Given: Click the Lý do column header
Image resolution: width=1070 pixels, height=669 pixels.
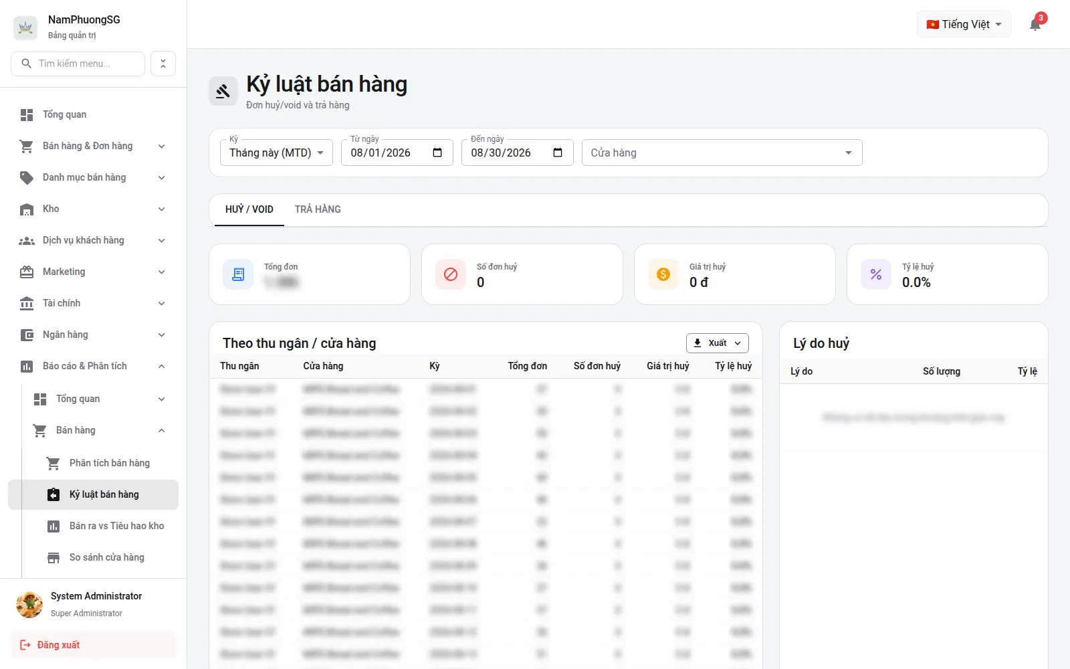Looking at the screenshot, I should (801, 371).
